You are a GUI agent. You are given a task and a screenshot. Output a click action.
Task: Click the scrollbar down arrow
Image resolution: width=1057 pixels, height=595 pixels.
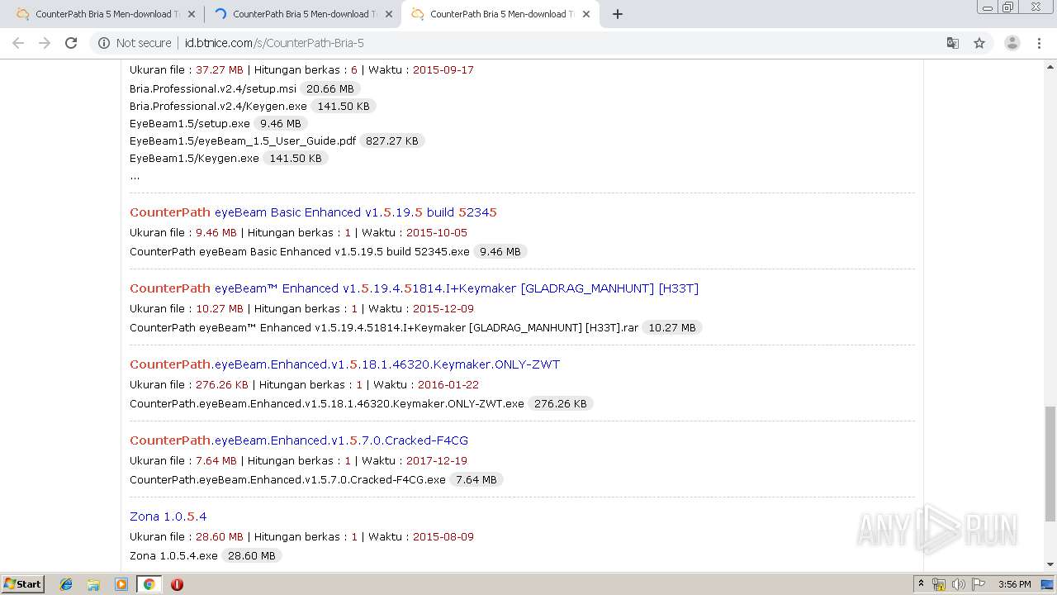point(1050,564)
